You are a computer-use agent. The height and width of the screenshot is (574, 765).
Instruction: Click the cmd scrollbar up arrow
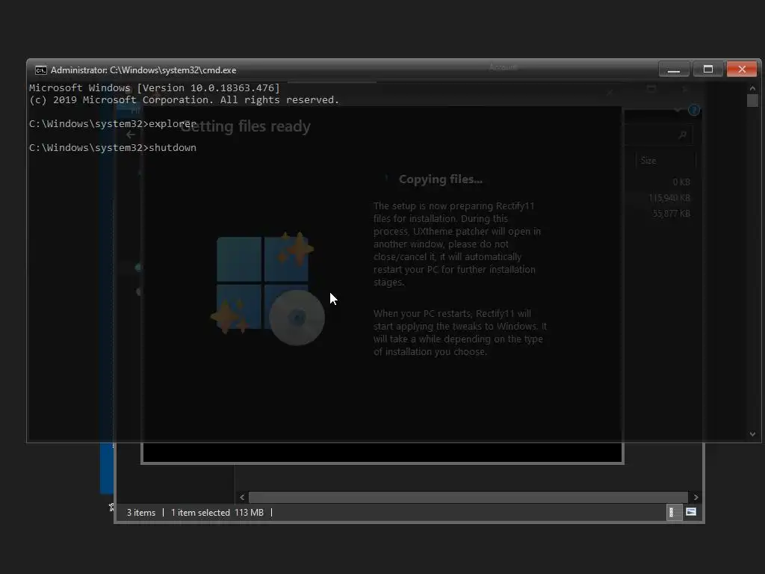752,88
